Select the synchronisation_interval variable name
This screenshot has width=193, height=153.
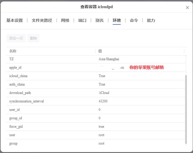[27, 101]
